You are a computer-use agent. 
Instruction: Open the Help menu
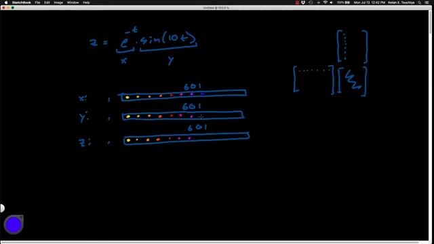(86, 3)
